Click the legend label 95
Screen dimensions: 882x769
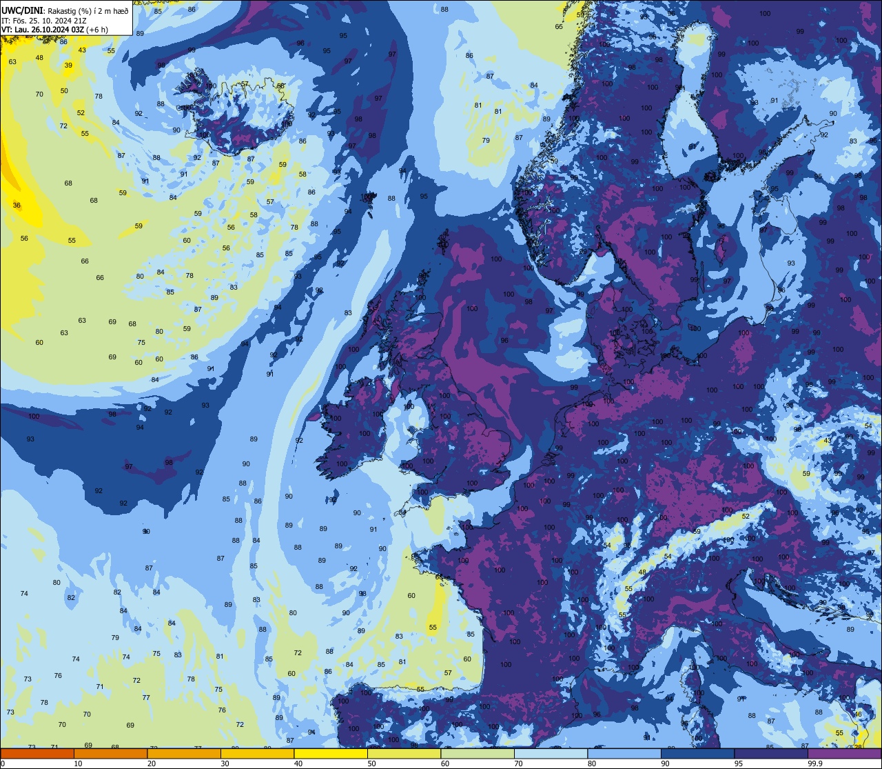coord(739,763)
